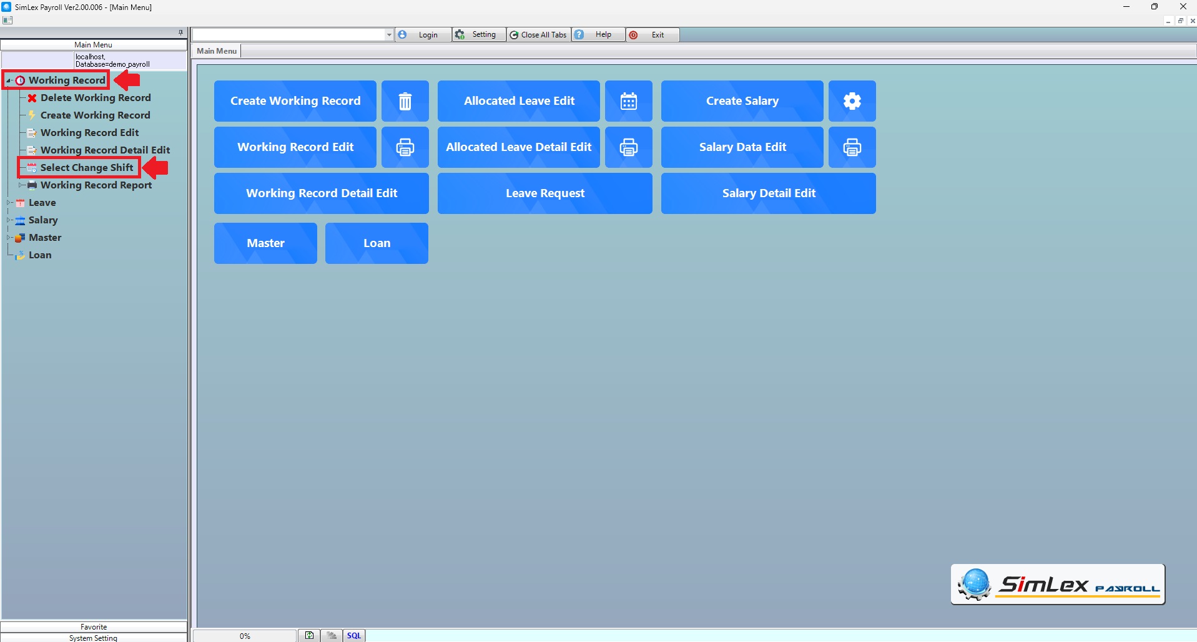Select the Main Menu tab
1197x642 pixels.
(x=217, y=51)
